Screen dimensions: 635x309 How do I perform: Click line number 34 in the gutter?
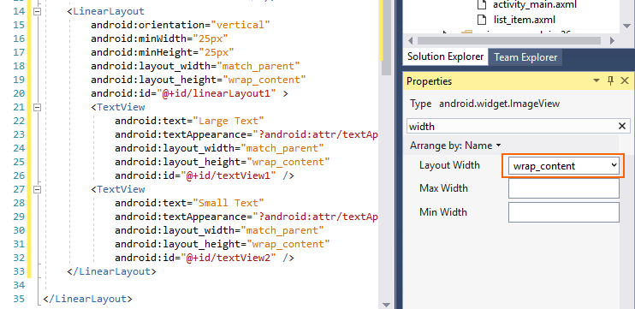point(19,285)
